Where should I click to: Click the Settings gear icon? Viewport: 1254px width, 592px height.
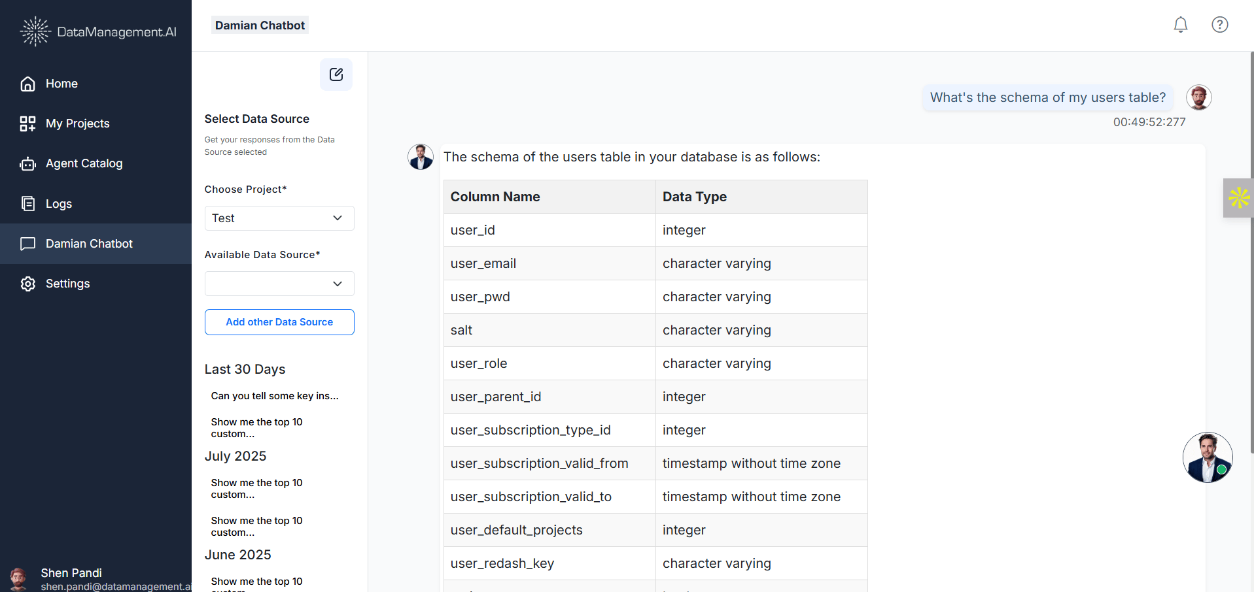pyautogui.click(x=27, y=284)
